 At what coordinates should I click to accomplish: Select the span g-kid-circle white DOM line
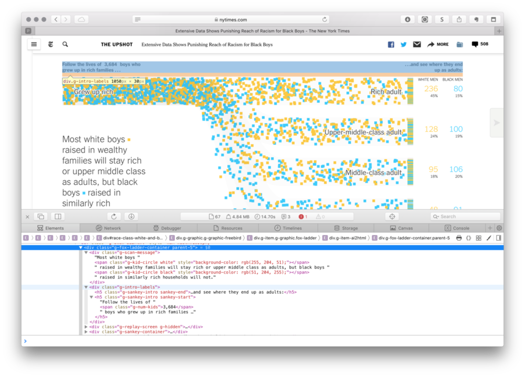point(202,263)
